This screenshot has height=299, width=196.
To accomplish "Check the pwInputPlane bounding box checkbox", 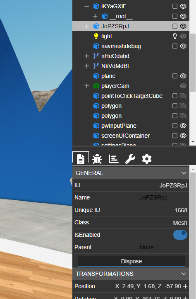I will click(x=175, y=126).
